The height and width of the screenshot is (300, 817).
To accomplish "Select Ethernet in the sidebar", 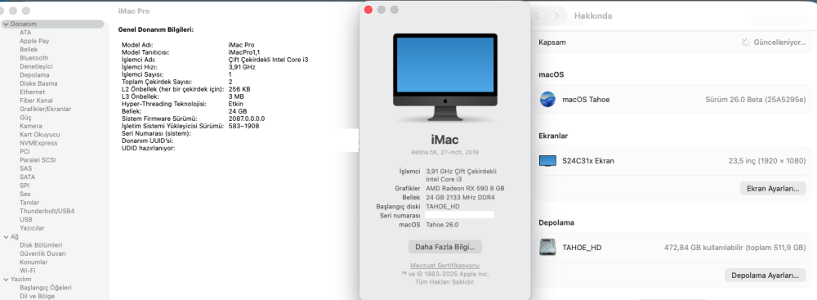I will (33, 92).
